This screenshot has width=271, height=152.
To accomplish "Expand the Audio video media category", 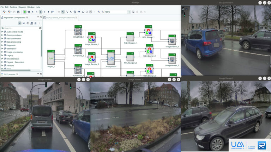I will 2,32.
